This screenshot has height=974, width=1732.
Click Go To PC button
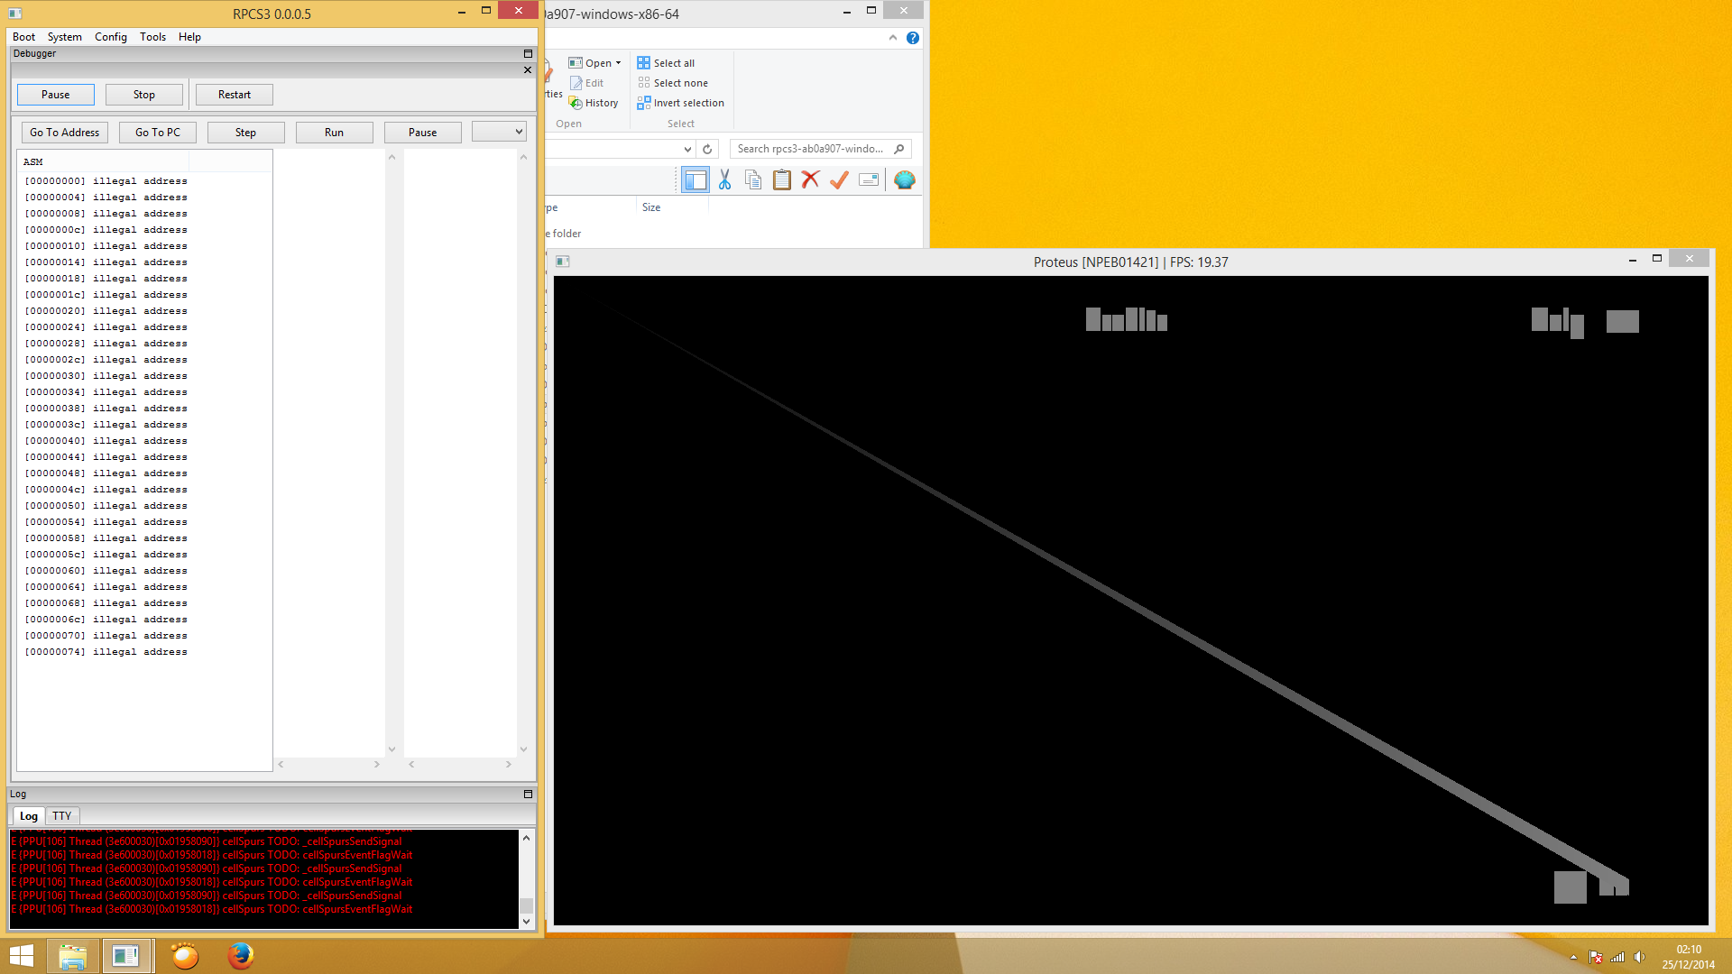click(x=158, y=133)
